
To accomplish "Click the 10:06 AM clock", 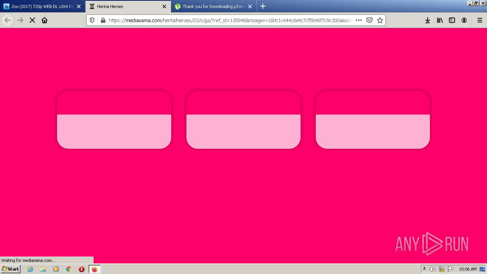I will [x=468, y=269].
